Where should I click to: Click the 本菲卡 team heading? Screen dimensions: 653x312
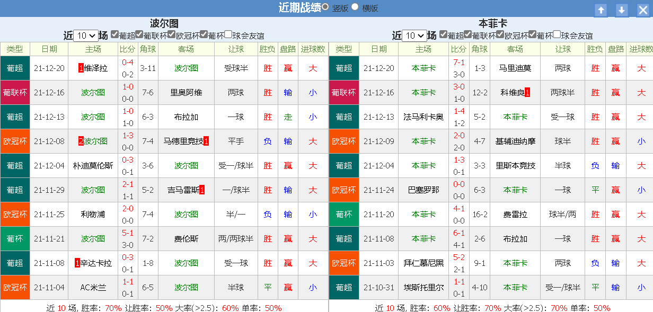493,23
